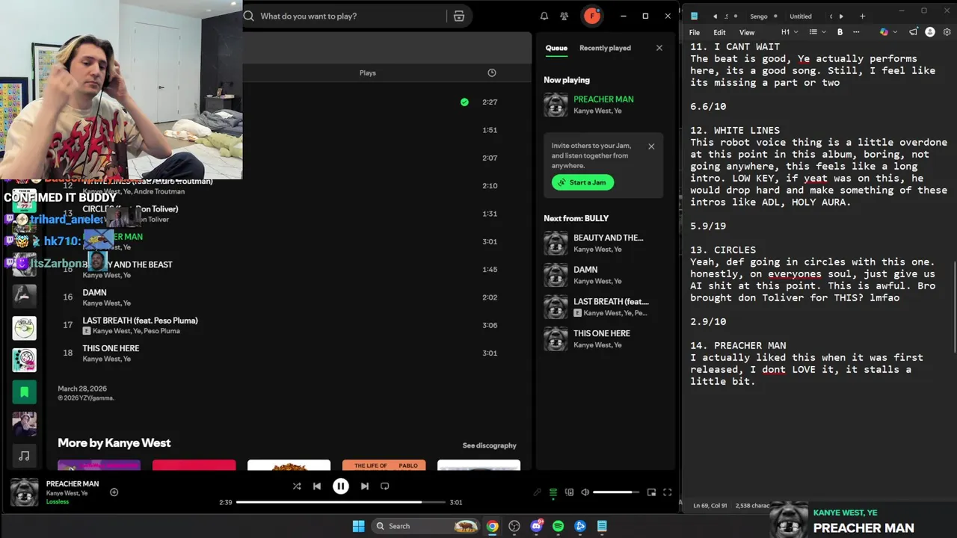The image size is (957, 538).
Task: Open the See discography link
Action: tap(489, 445)
